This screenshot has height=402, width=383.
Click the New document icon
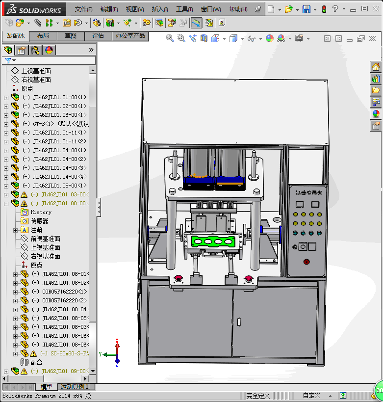tap(271, 9)
